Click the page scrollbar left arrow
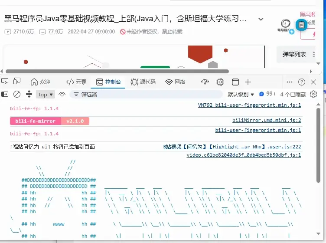Screen dimensions: 326x243 pyautogui.click(x=2, y=71)
